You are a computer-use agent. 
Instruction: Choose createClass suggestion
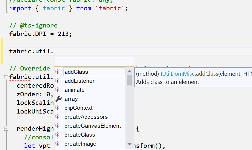point(80,135)
